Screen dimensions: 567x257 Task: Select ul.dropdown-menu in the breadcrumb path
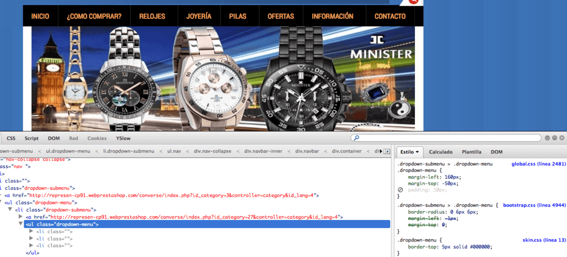69,151
